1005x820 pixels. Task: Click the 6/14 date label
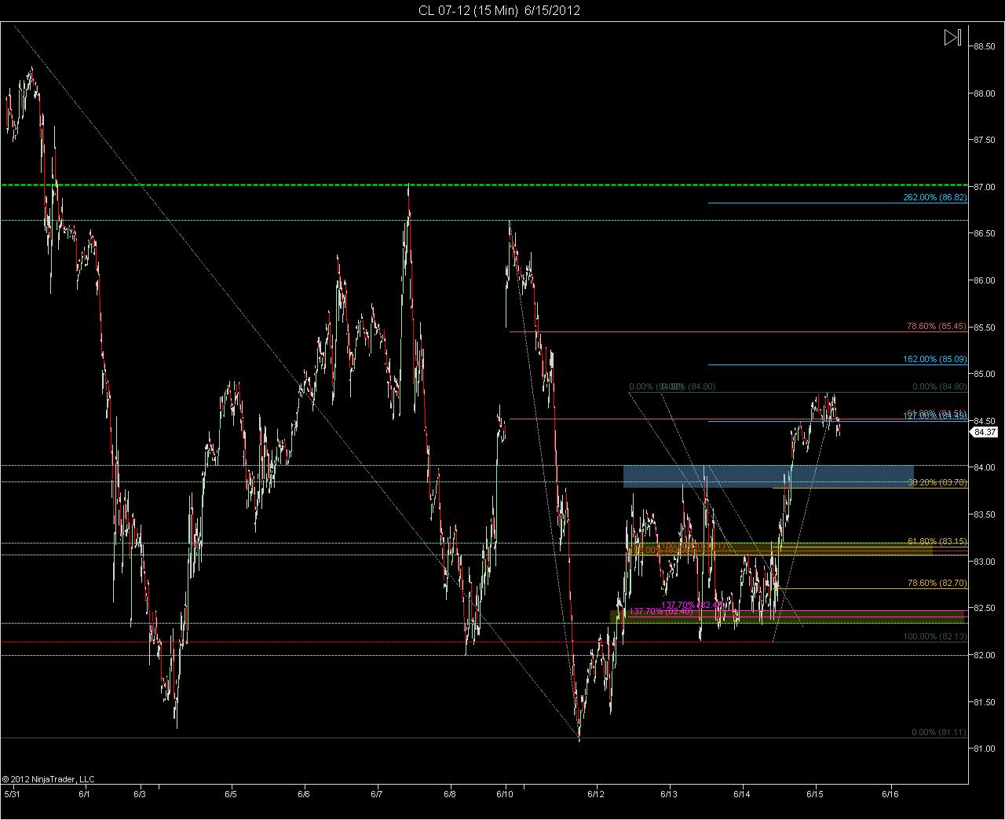[743, 794]
